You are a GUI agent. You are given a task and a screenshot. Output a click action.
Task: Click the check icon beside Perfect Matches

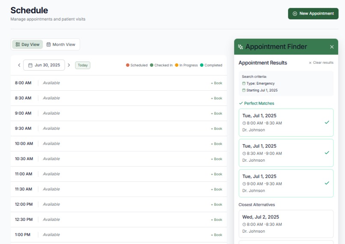click(x=241, y=103)
